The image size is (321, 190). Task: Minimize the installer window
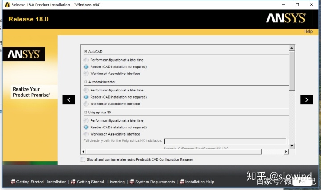tap(284, 5)
